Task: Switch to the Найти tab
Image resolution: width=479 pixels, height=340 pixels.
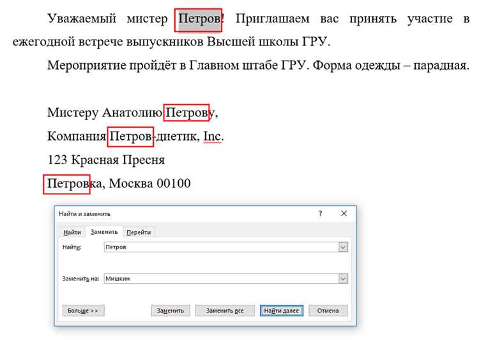Action: [x=72, y=232]
